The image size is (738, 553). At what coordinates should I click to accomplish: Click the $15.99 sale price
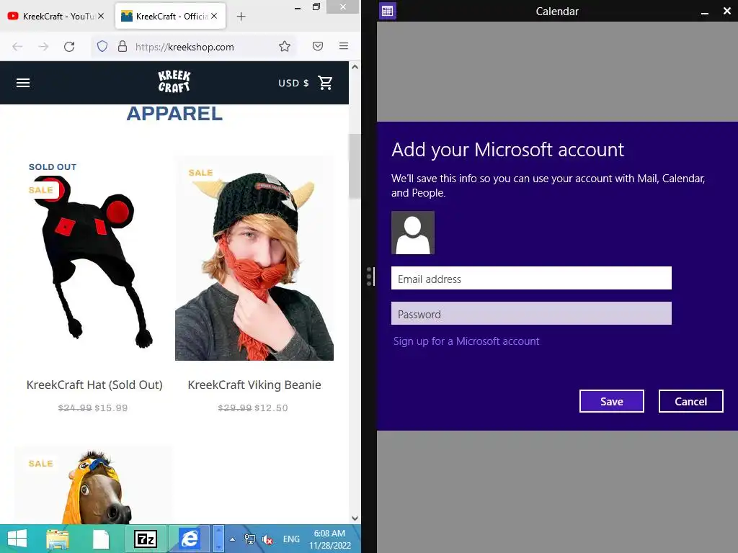click(111, 408)
